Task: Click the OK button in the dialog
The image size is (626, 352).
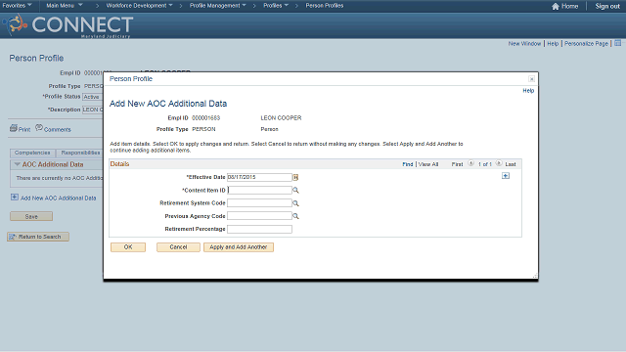Action: pyautogui.click(x=128, y=247)
